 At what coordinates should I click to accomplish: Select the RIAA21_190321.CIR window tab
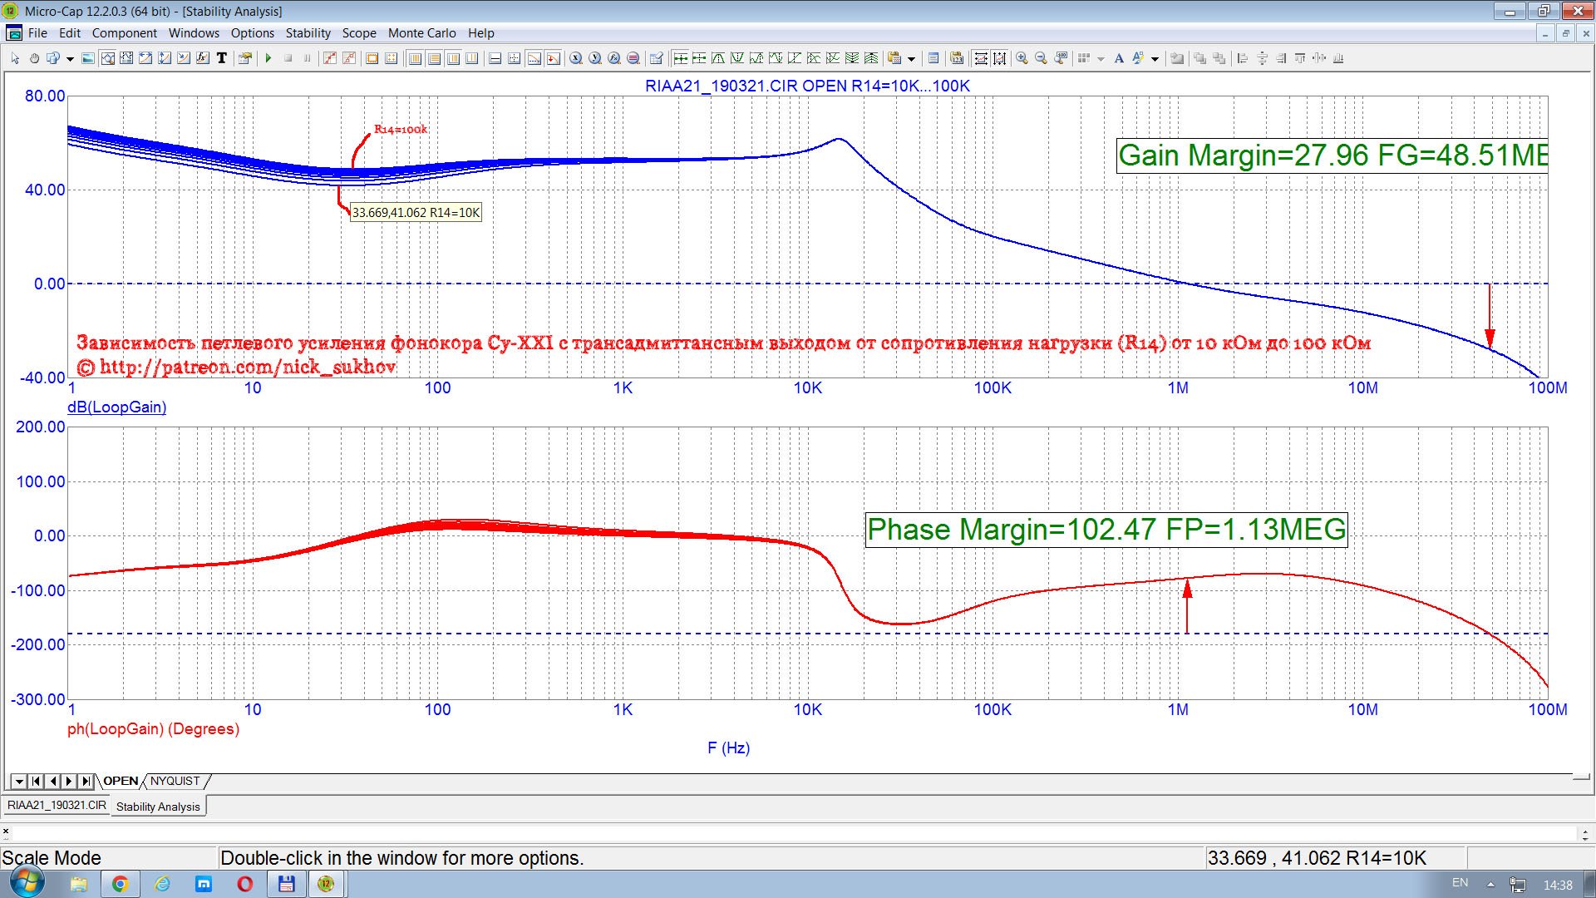coord(57,805)
